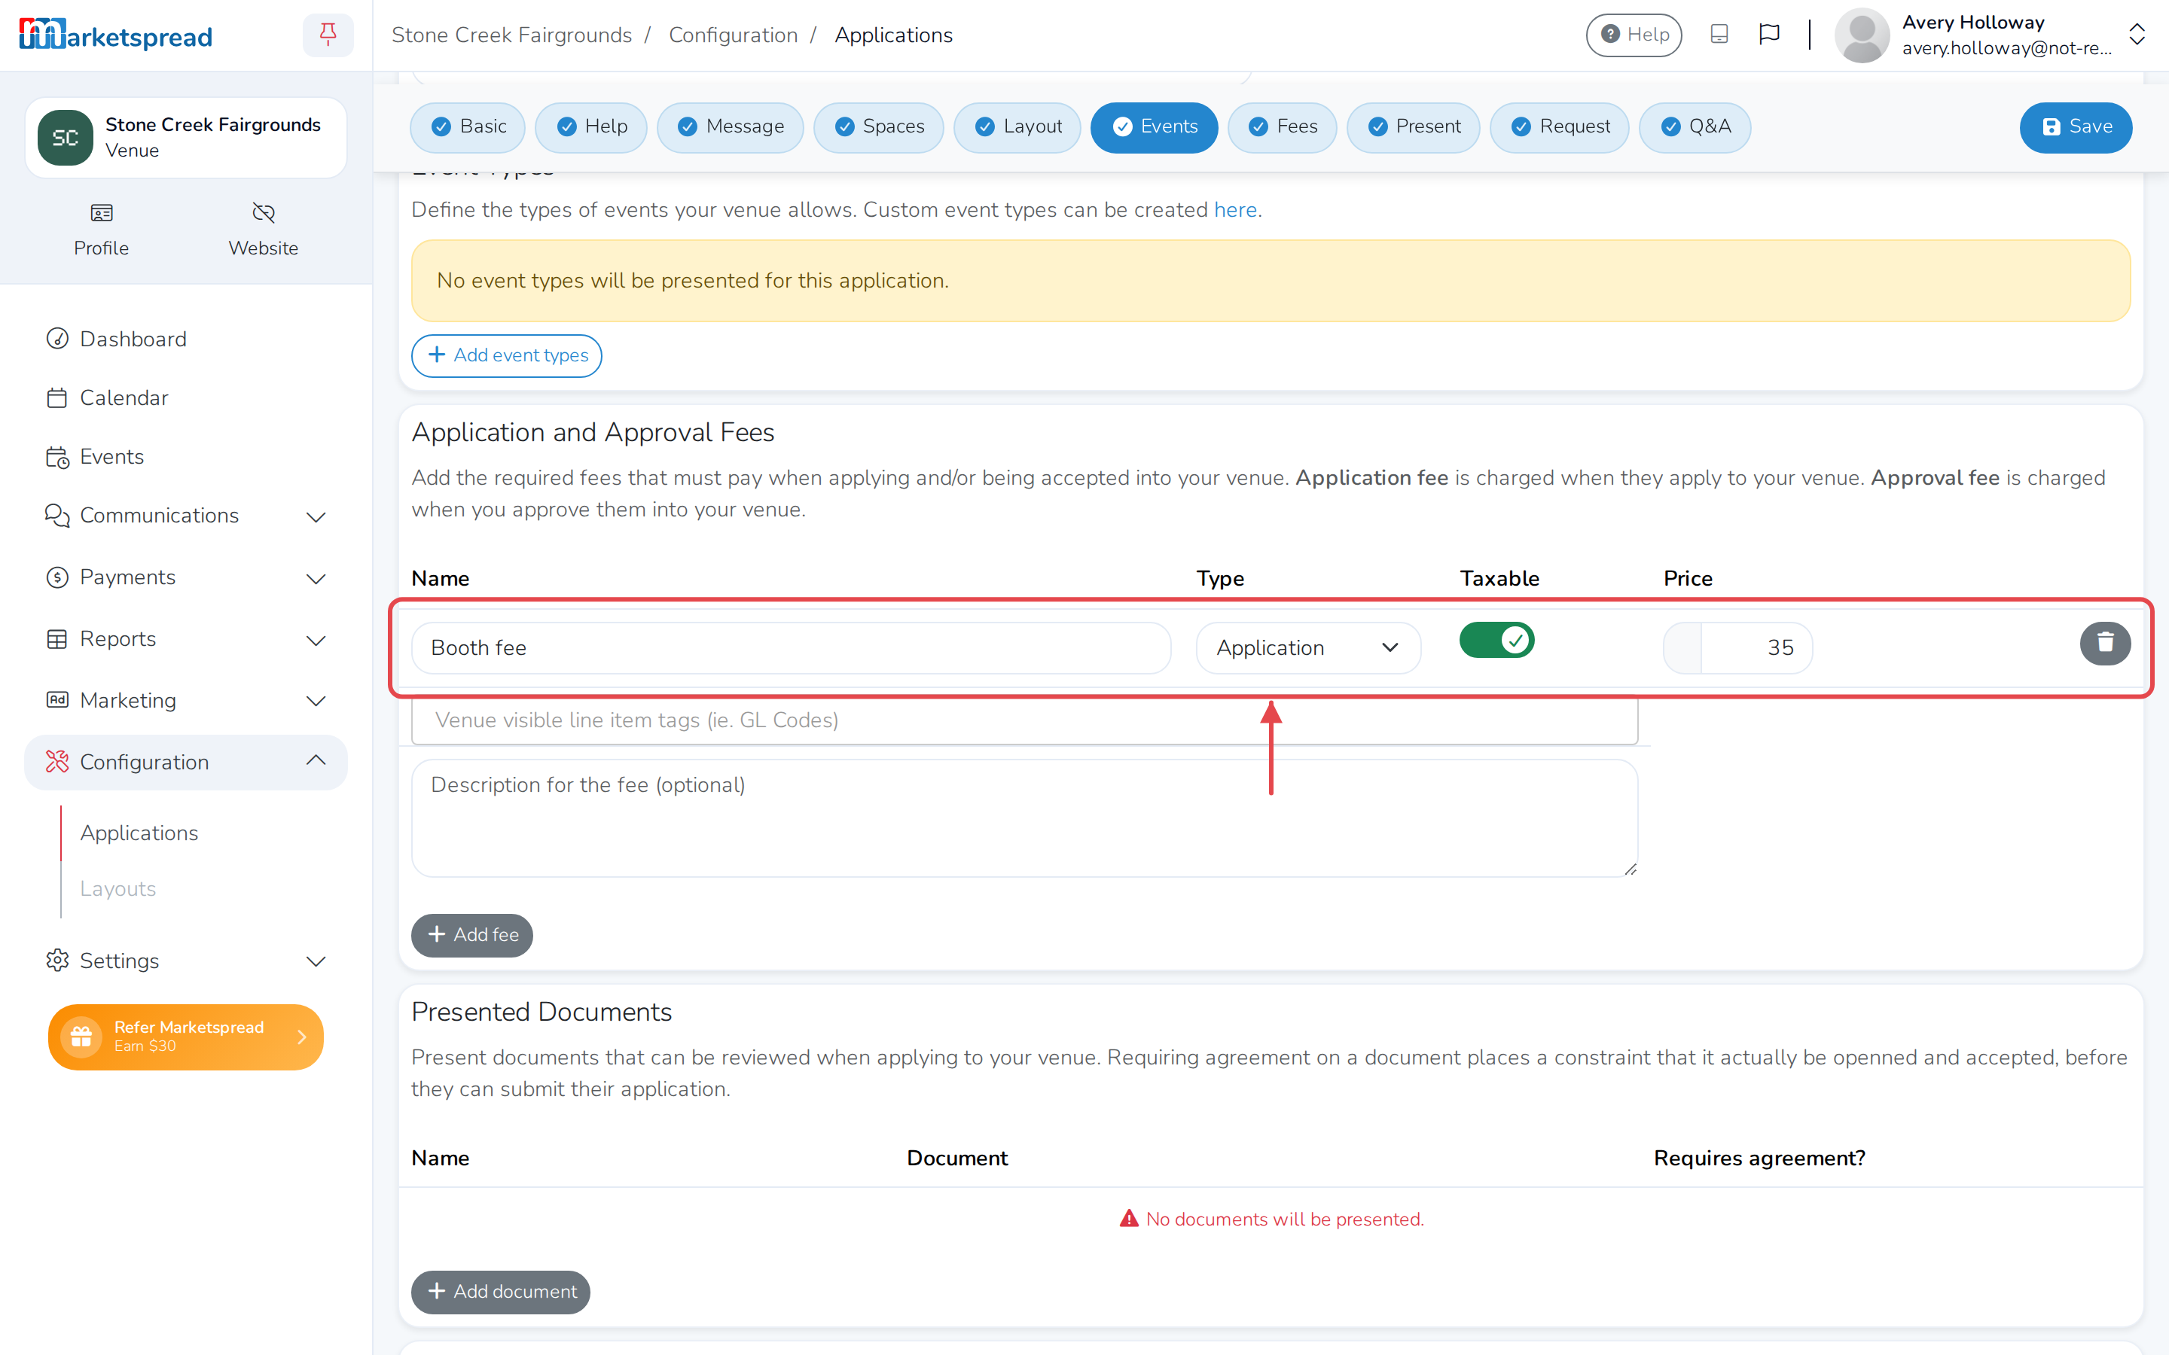Toggle the Taxable switch for Booth fee
2169x1355 pixels.
pos(1496,640)
